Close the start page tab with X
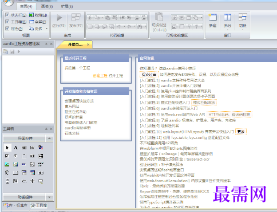Viewport: 277px width, 212px height. (x=88, y=44)
